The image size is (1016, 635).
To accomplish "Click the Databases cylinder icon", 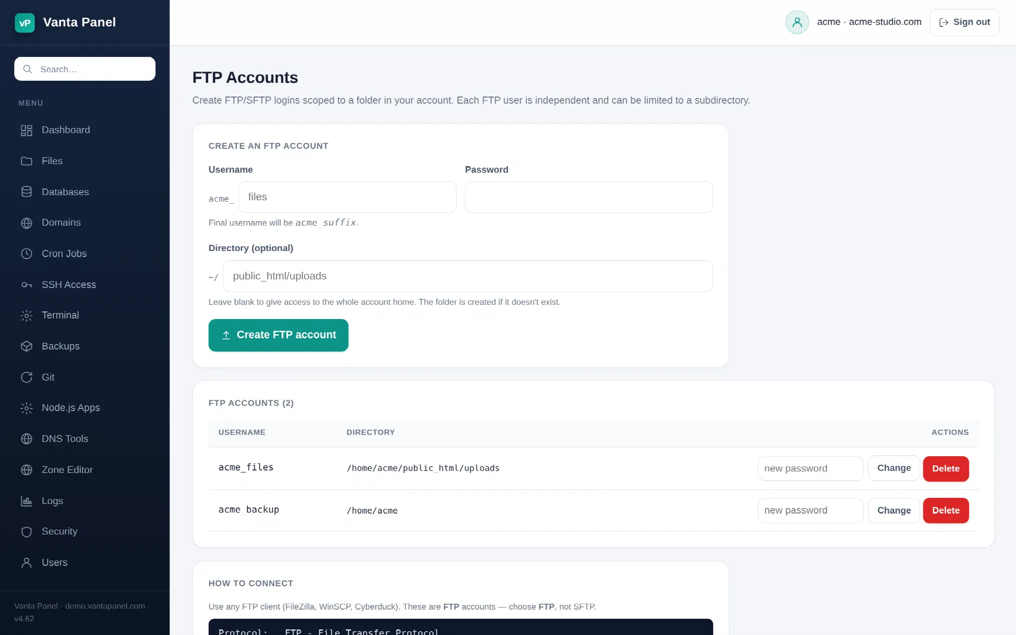I will pos(26,192).
